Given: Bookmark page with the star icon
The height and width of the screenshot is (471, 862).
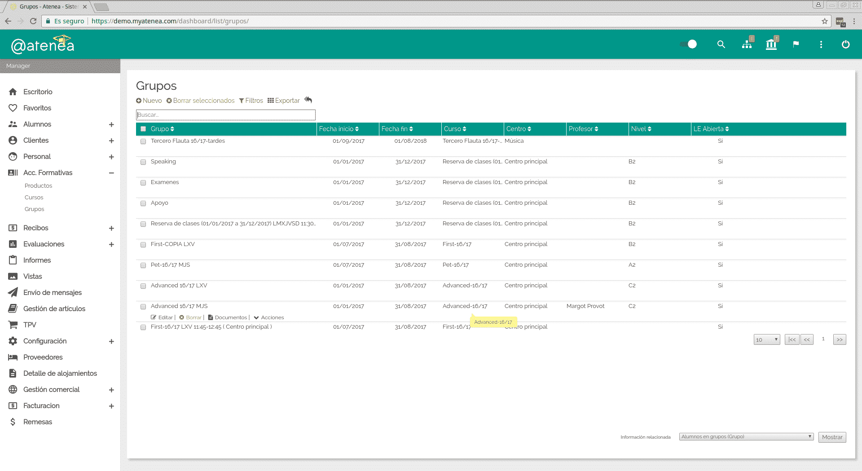Looking at the screenshot, I should point(825,21).
